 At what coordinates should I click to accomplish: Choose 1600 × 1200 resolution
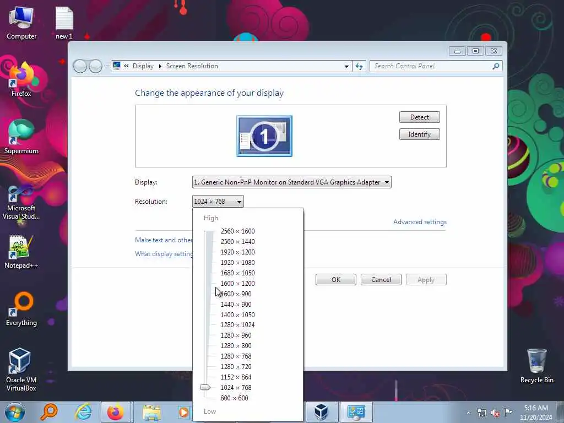pyautogui.click(x=237, y=284)
